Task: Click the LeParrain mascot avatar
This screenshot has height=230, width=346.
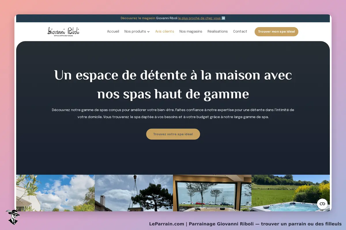Action: point(13,217)
